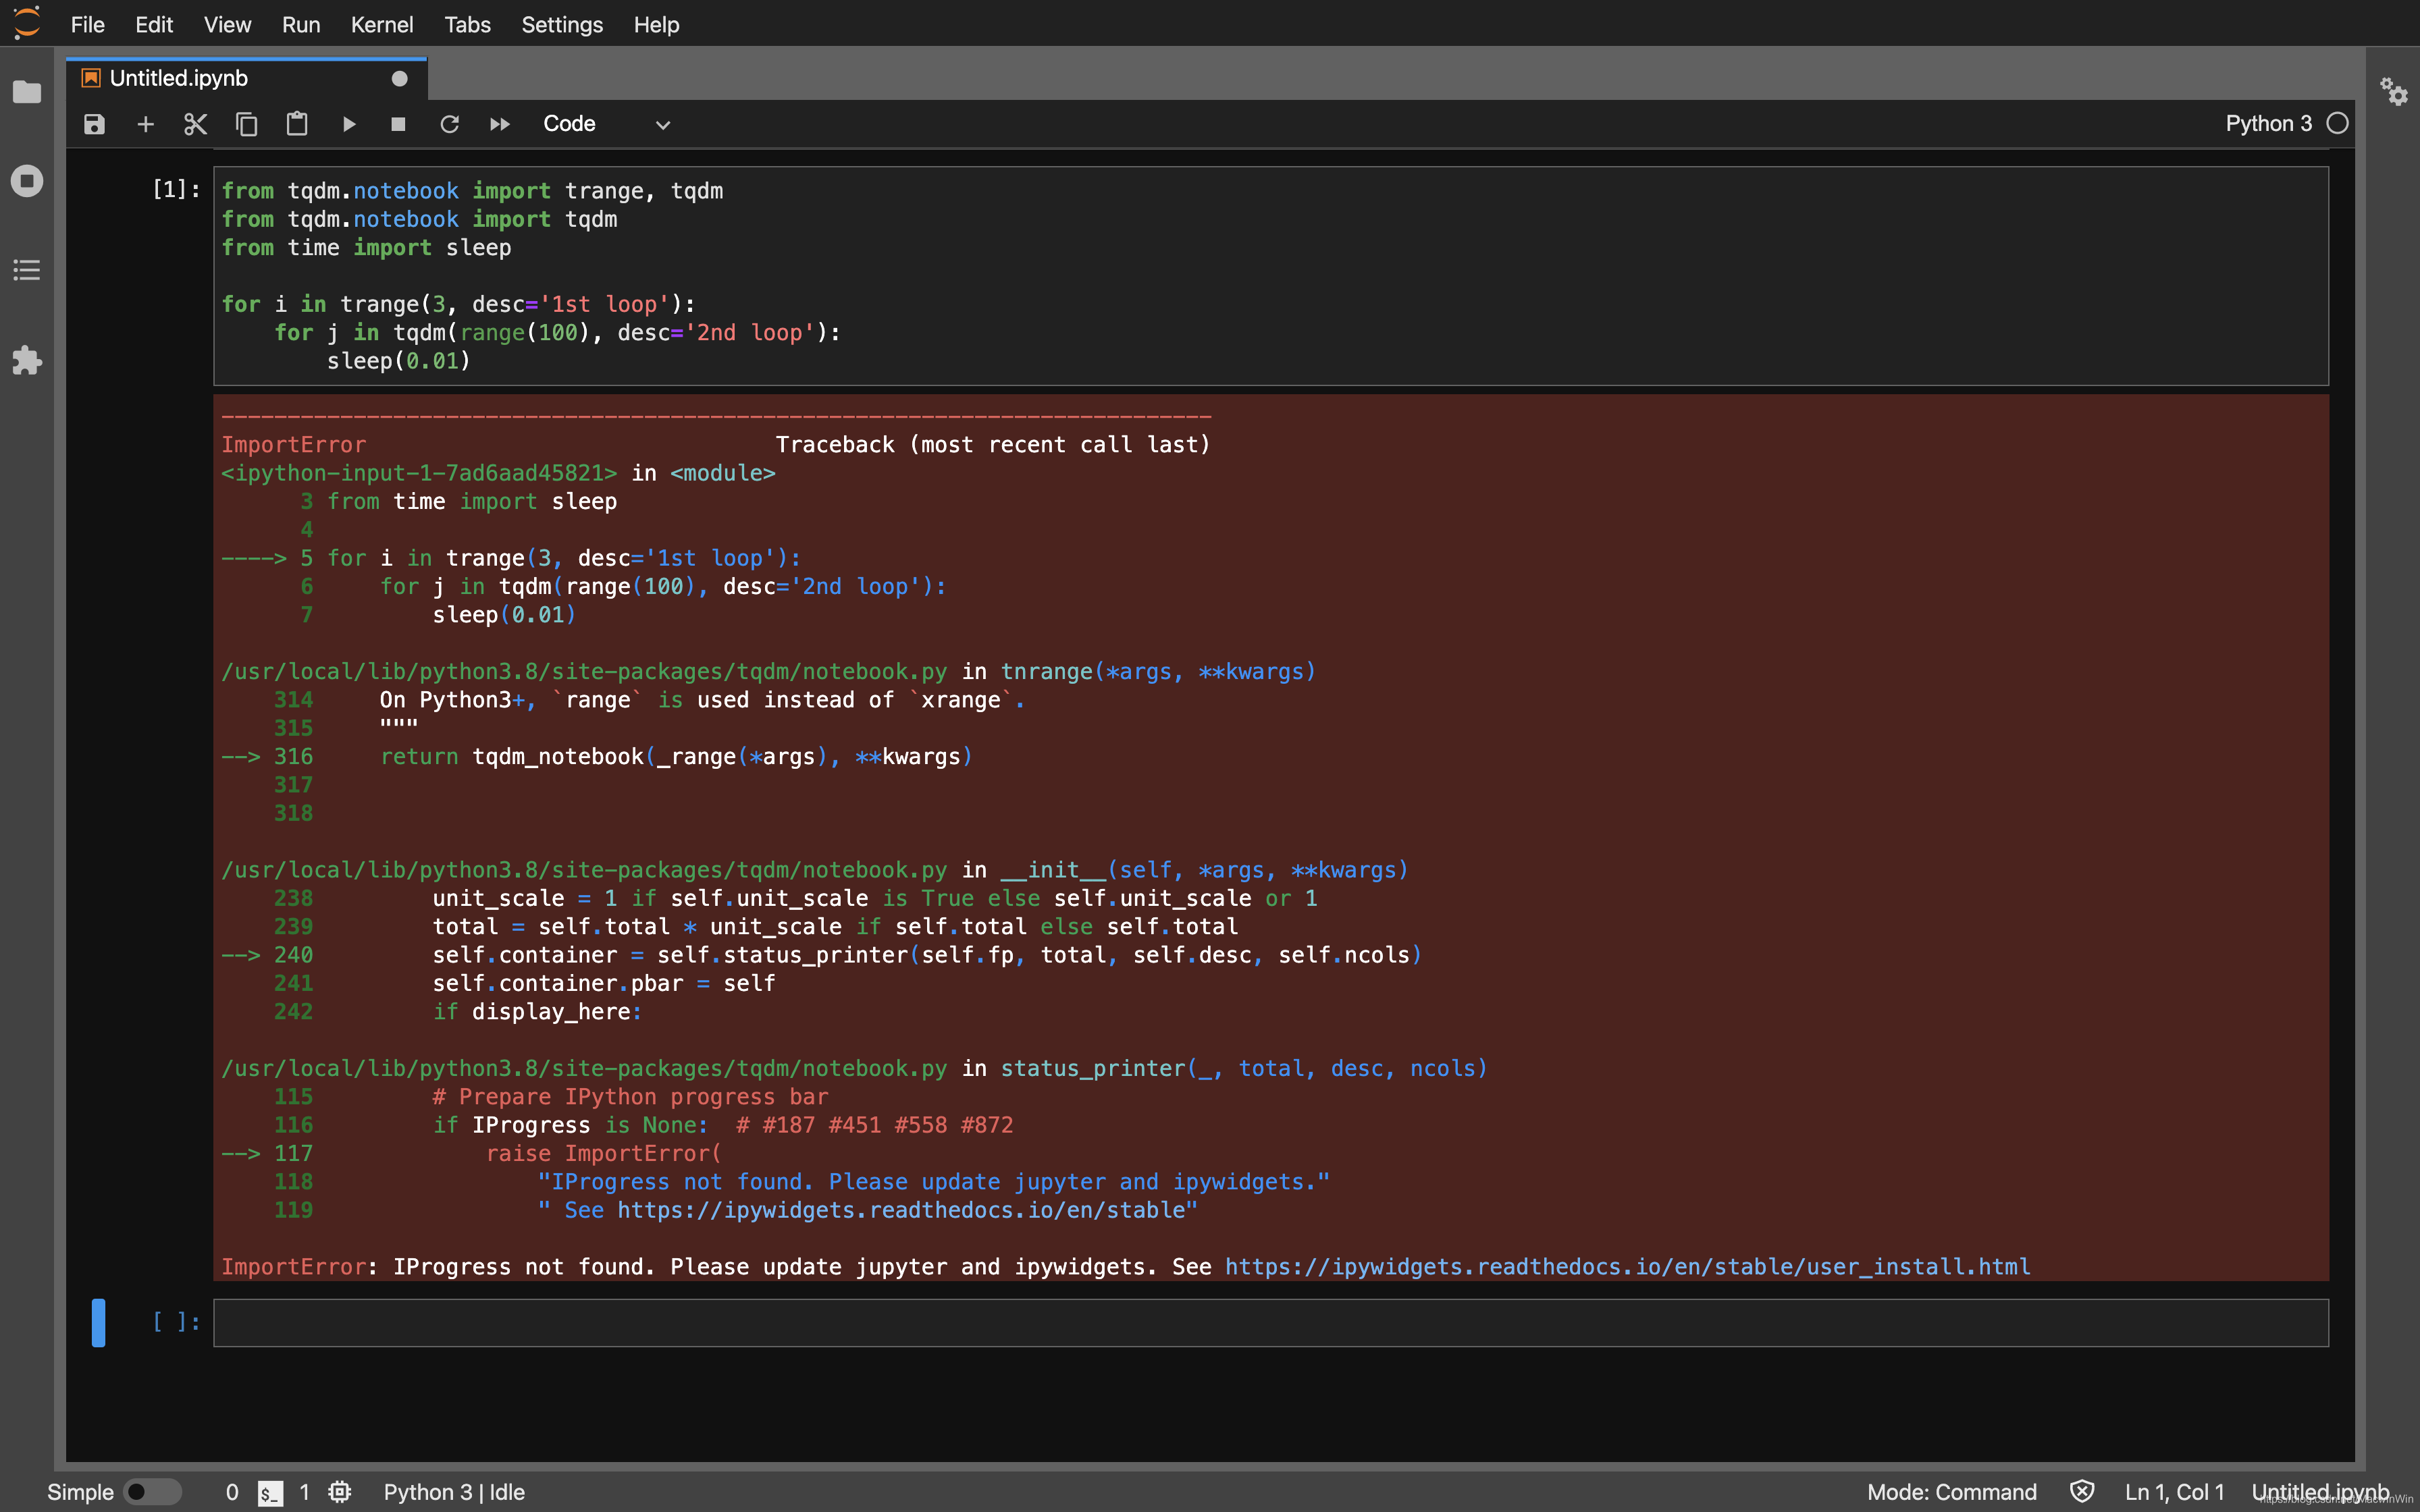Open the table of contents panel
This screenshot has width=2420, height=1512.
tap(27, 270)
